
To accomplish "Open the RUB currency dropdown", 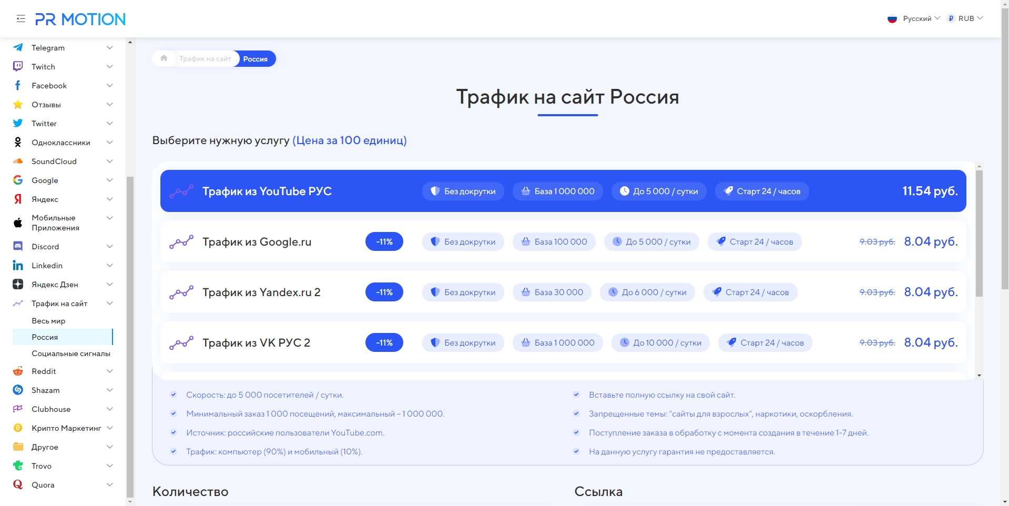I will 970,18.
